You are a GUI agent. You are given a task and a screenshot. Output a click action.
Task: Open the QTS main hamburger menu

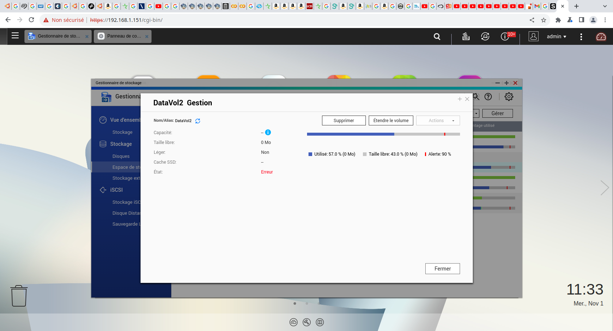(x=15, y=36)
